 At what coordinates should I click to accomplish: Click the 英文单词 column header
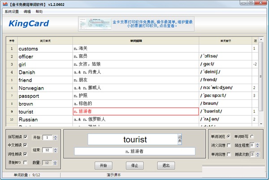pyautogui.click(x=45, y=41)
